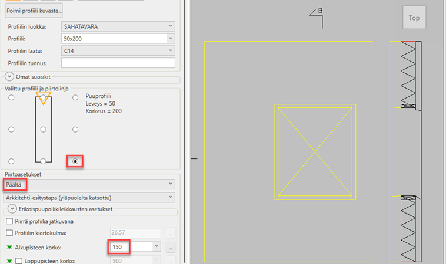
Task: Open the Päältä drawing settings dropdown
Action: 88,184
